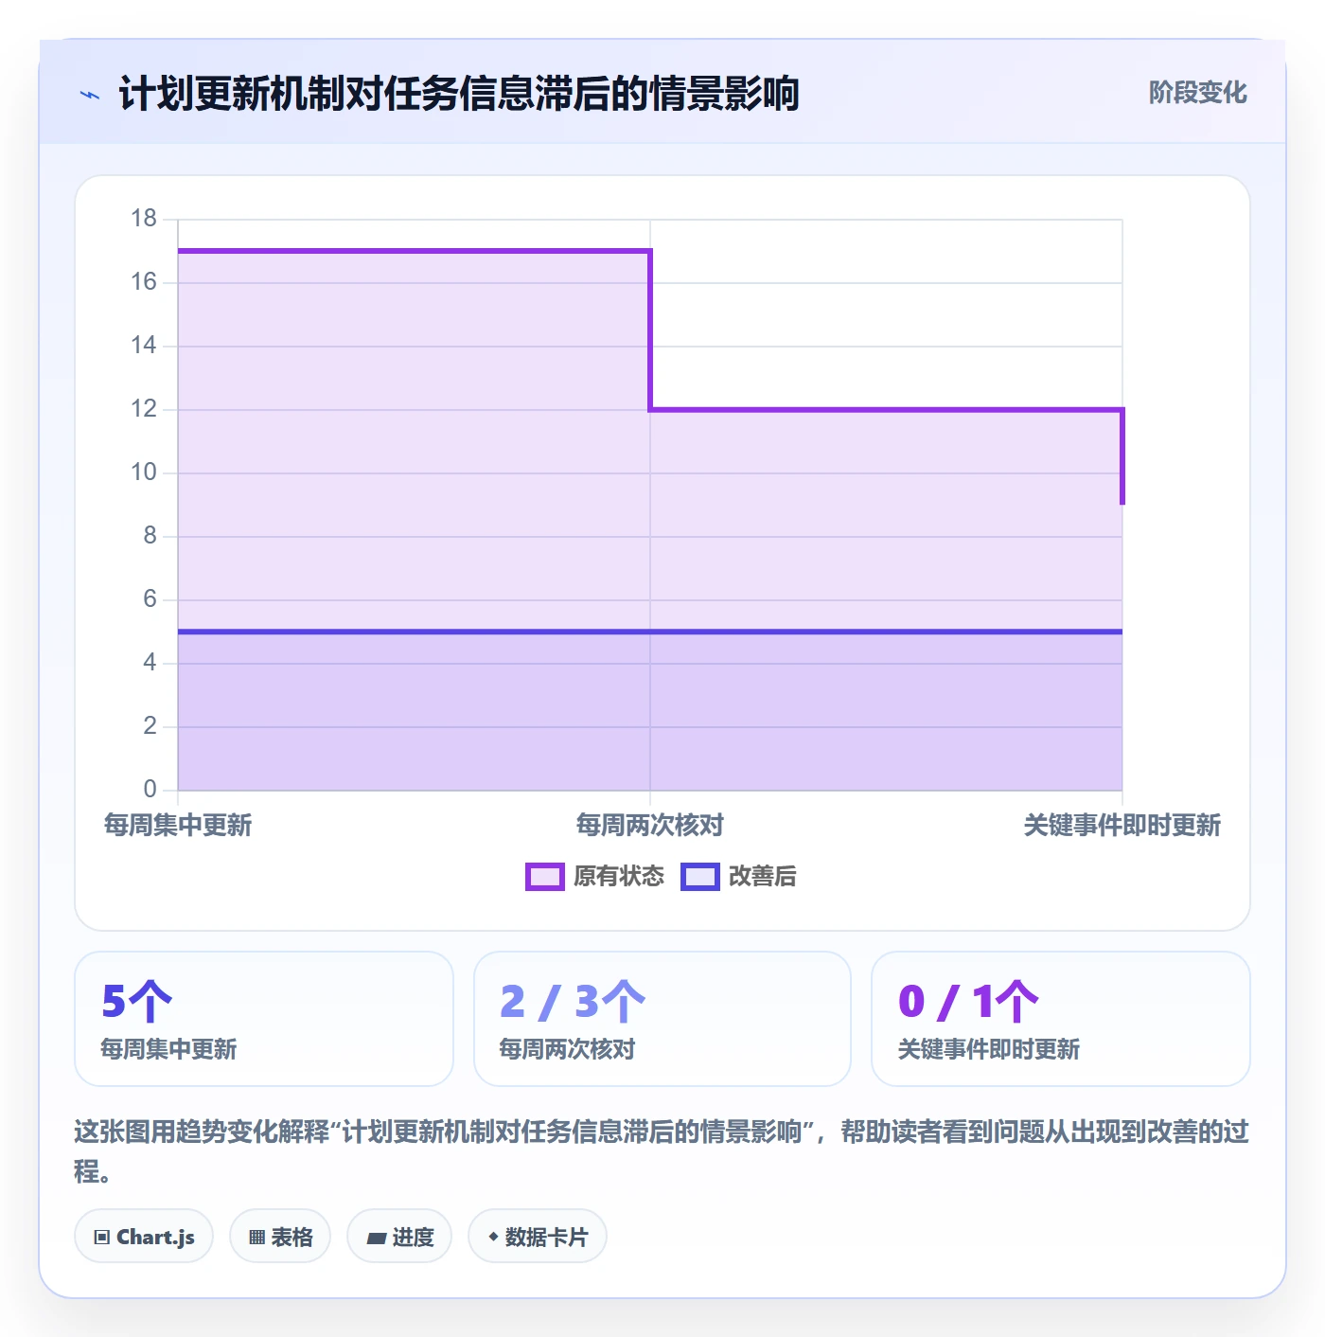Toggle the 改善后 legend item
Viewport: 1325px width, 1337px height.
pos(738,877)
